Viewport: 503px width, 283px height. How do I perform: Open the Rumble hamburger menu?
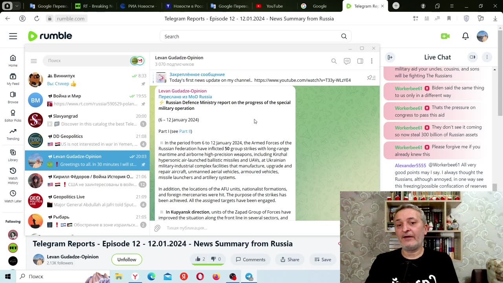tap(13, 36)
